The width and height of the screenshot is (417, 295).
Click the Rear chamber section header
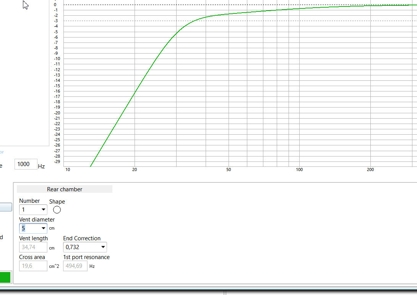(65, 189)
